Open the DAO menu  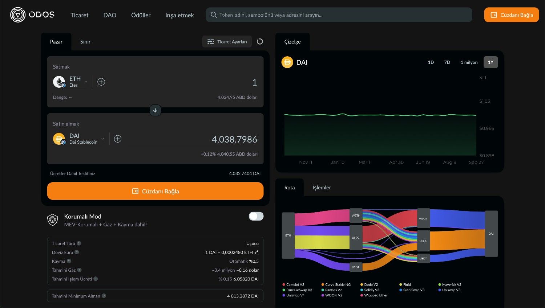pos(110,15)
